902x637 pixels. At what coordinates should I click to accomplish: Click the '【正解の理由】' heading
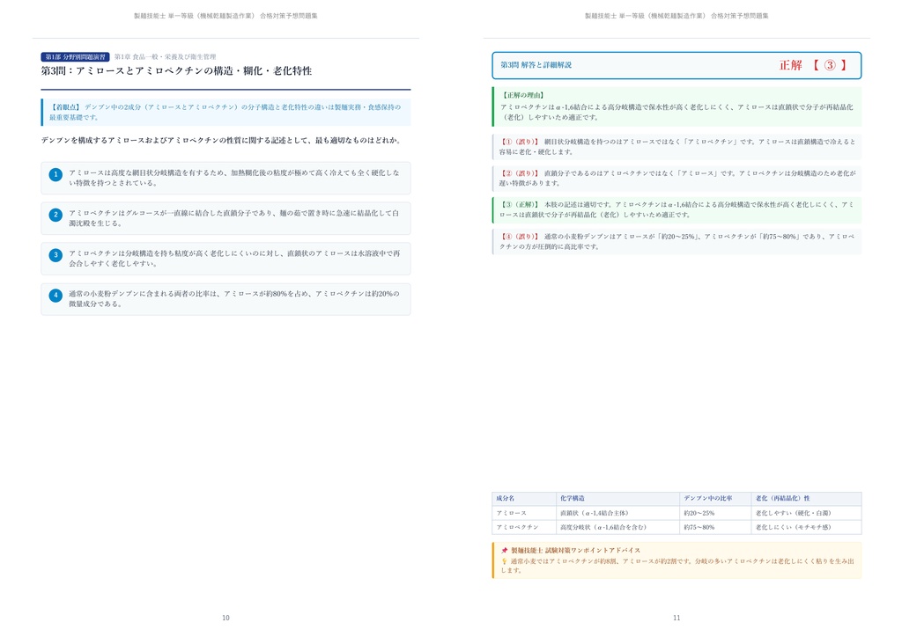(522, 95)
